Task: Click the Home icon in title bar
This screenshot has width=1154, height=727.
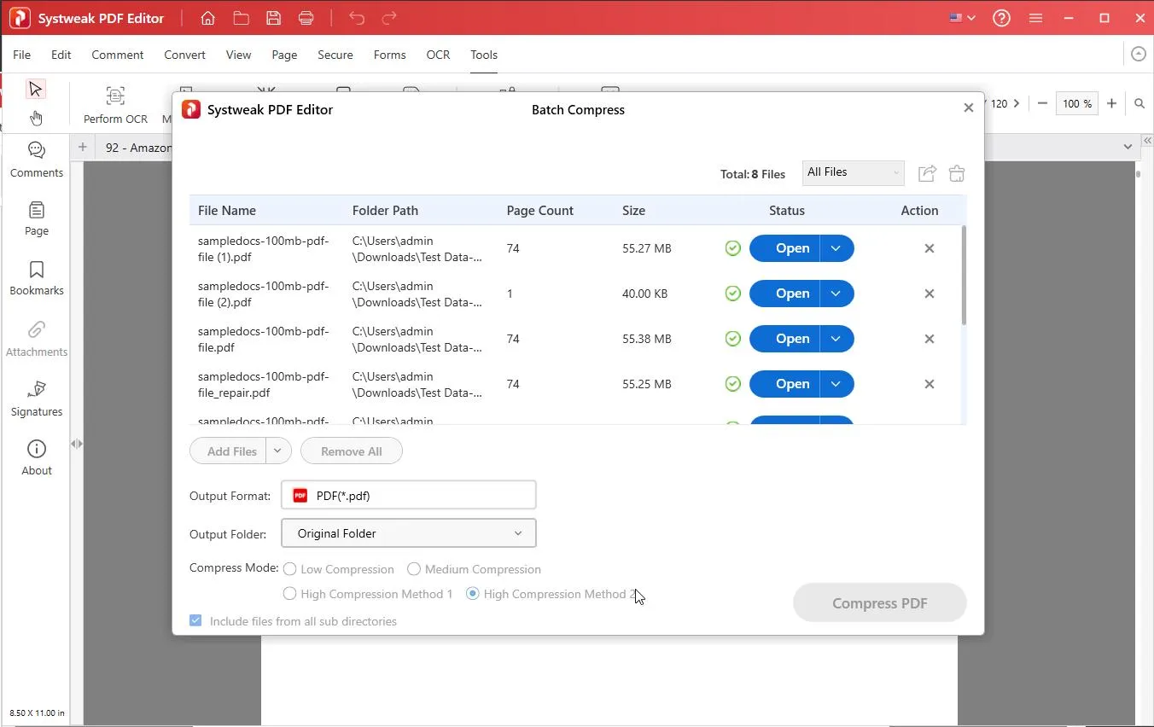Action: click(207, 18)
